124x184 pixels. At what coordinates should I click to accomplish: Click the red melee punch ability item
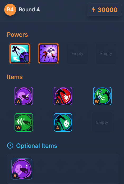(x=63, y=96)
